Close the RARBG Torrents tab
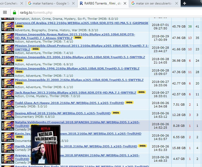This screenshot has height=167, width=202. (x=125, y=3)
